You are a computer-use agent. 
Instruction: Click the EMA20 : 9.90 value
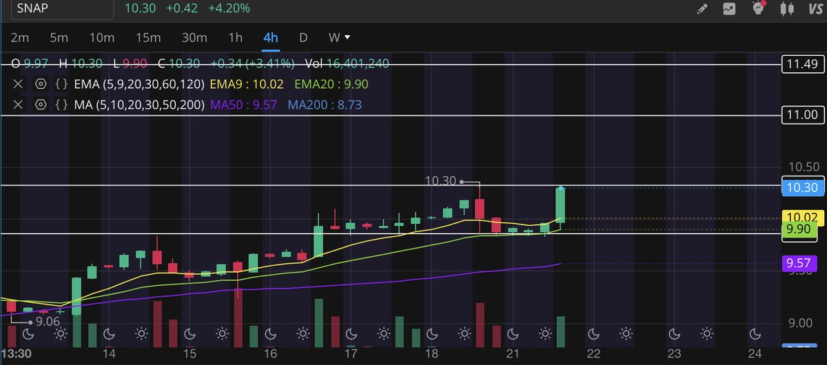click(332, 84)
